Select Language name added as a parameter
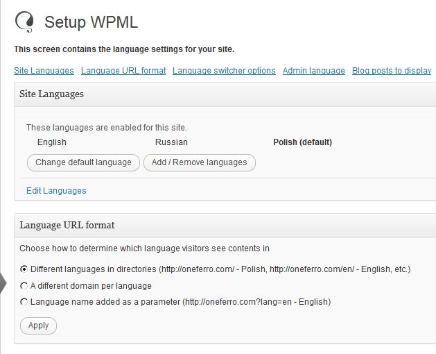The width and height of the screenshot is (436, 354). click(25, 302)
